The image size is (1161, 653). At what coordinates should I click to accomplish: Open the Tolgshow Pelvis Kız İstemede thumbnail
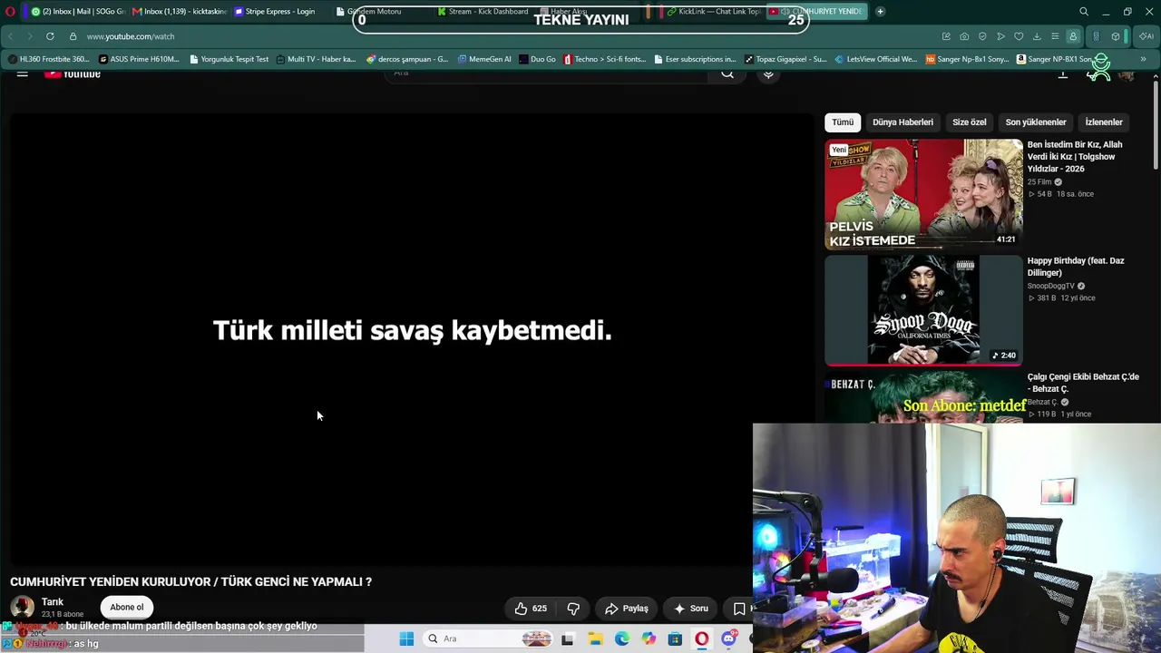(923, 193)
